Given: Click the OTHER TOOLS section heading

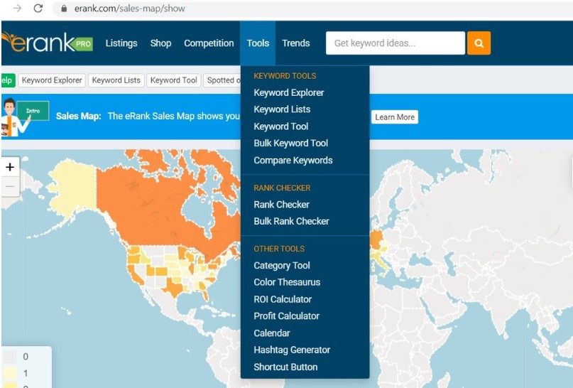Looking at the screenshot, I should [x=279, y=249].
